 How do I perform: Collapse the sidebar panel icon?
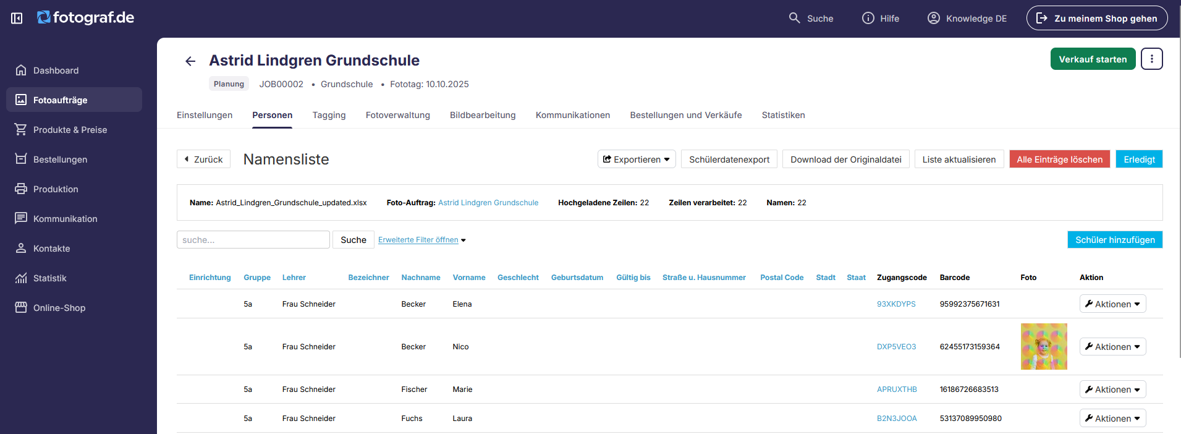[17, 19]
